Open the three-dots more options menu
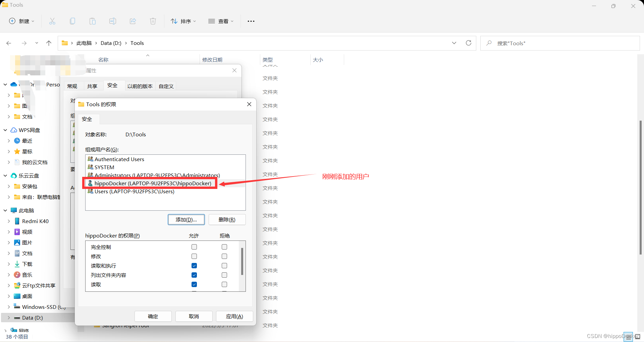 point(251,21)
